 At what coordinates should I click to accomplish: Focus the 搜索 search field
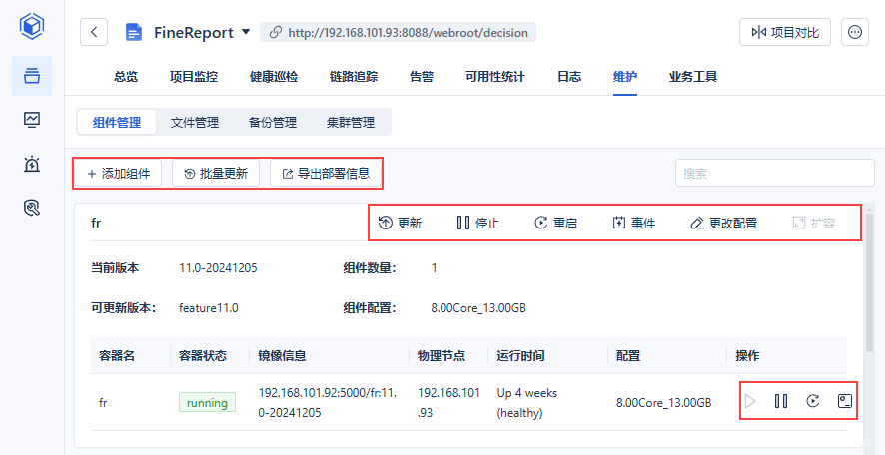775,173
